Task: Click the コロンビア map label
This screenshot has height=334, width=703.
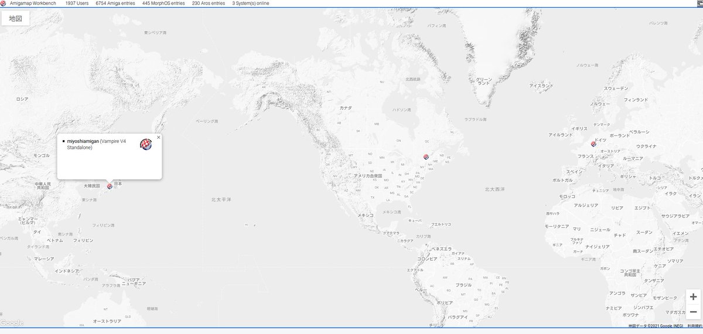Action: coord(427,258)
